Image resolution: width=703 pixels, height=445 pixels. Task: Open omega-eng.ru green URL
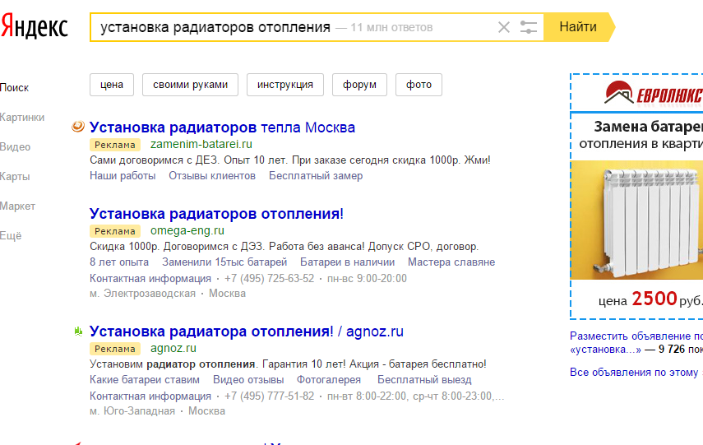(x=187, y=230)
